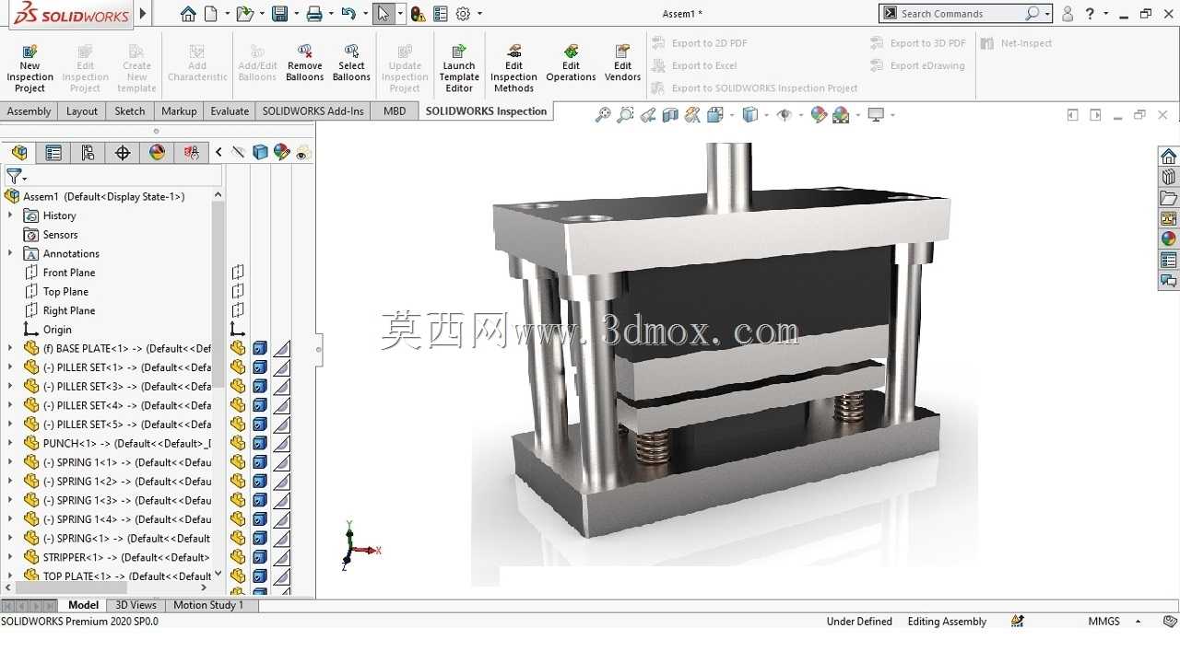Switch to SOLIDWORKS Add-Ins tab

coord(313,110)
